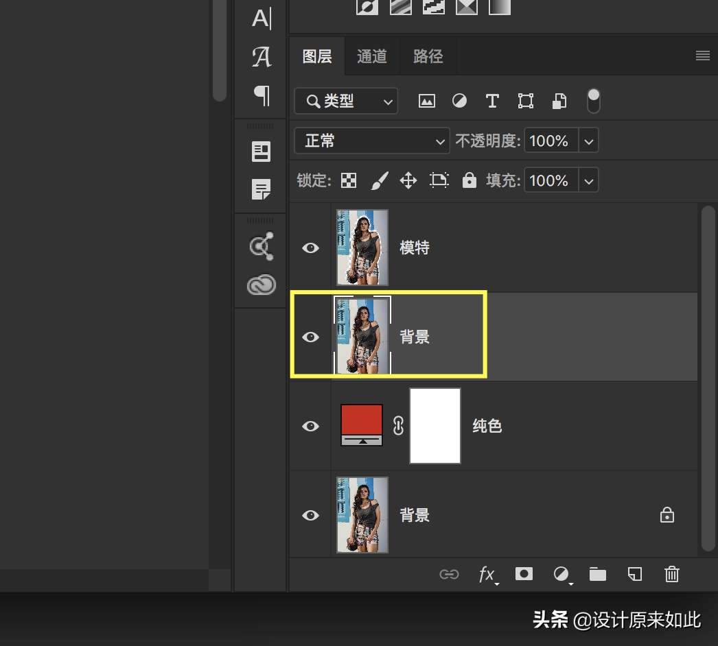Click the 模特 layer name

(x=415, y=248)
